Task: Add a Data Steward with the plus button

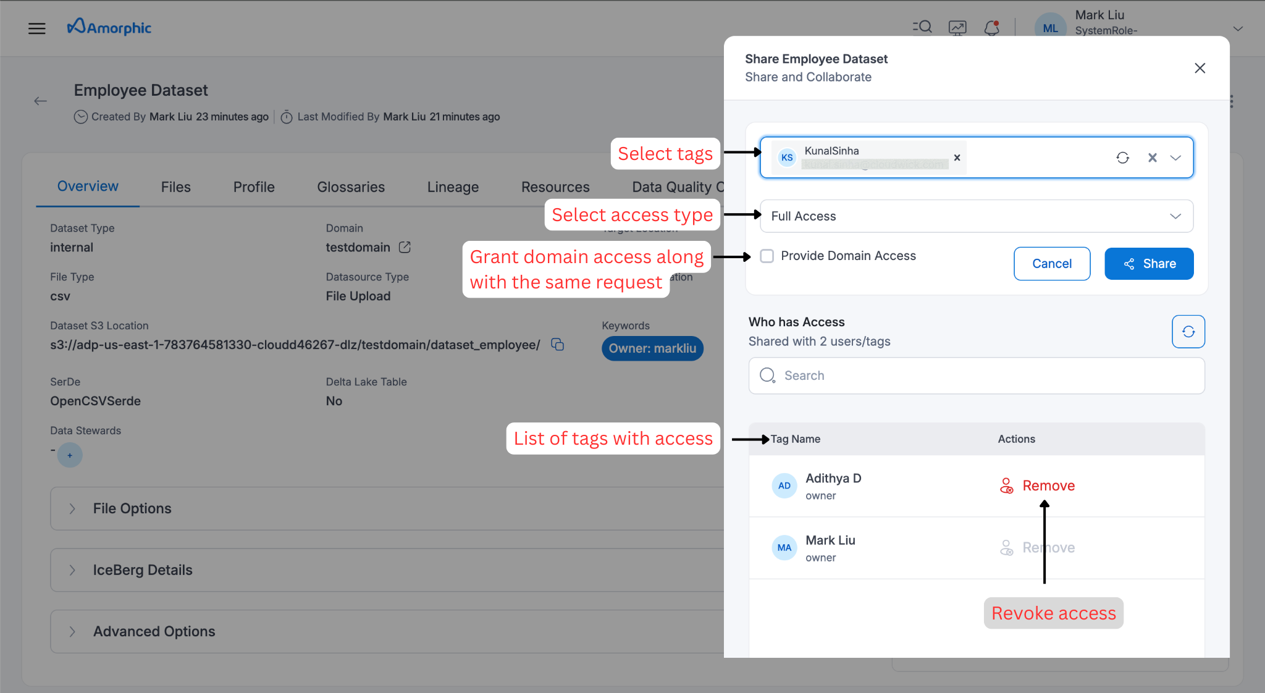Action: [70, 455]
